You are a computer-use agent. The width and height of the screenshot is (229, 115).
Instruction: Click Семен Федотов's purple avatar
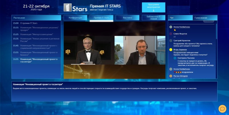point(171,34)
